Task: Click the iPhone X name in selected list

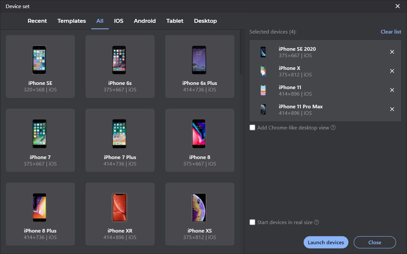Action: (x=289, y=68)
